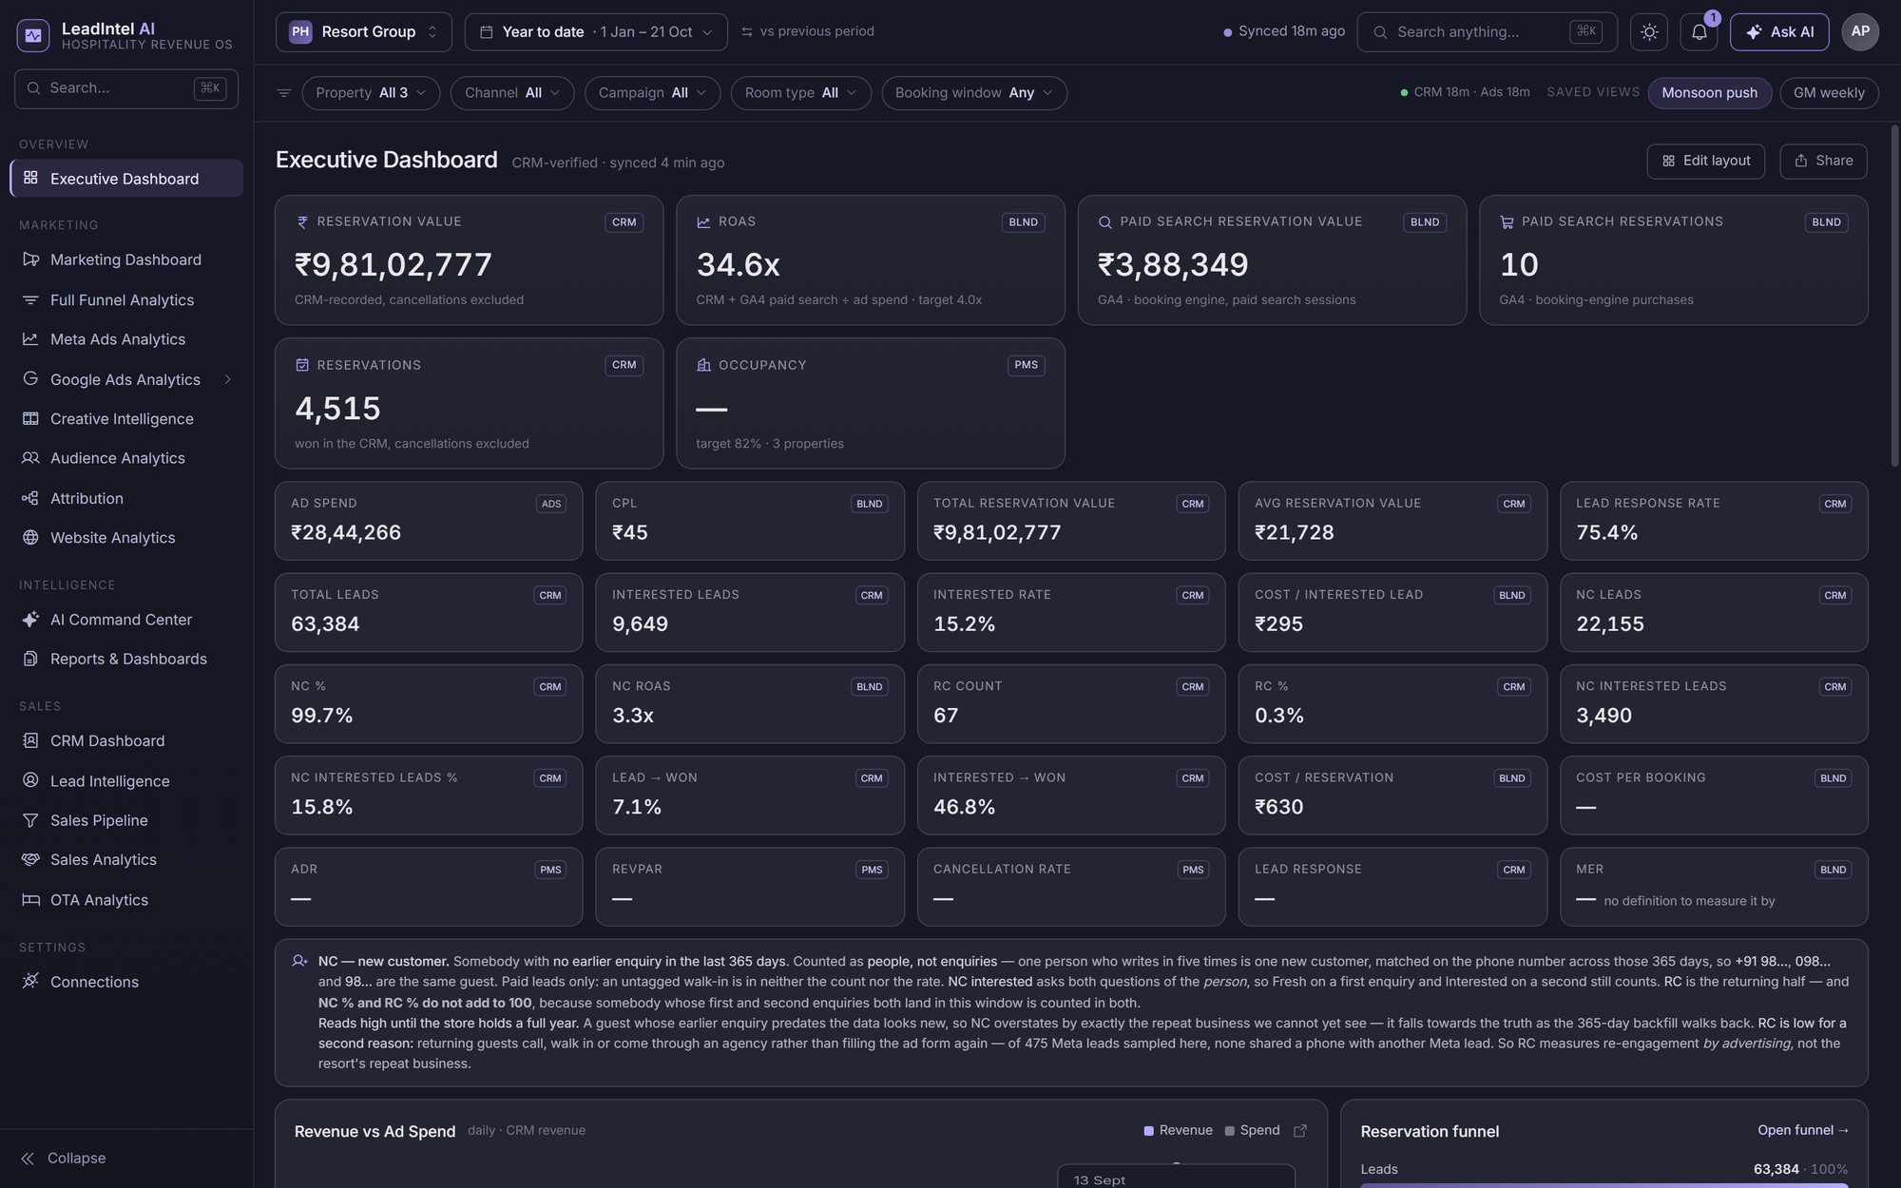Click the Attribution sidebar icon
Screen dimensions: 1901x1188
(x=30, y=498)
